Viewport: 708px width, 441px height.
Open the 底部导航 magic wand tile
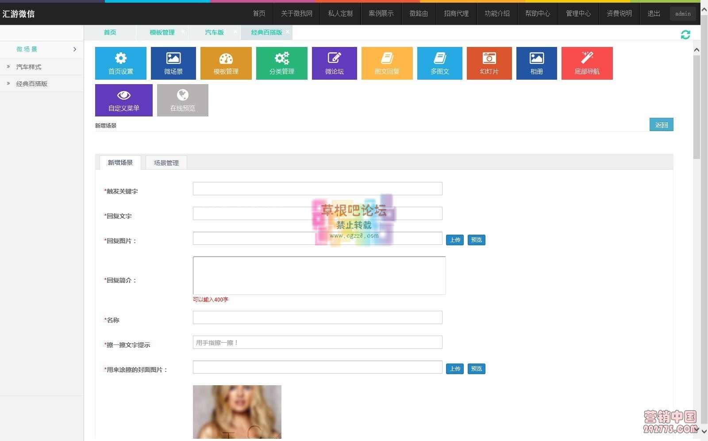click(587, 63)
